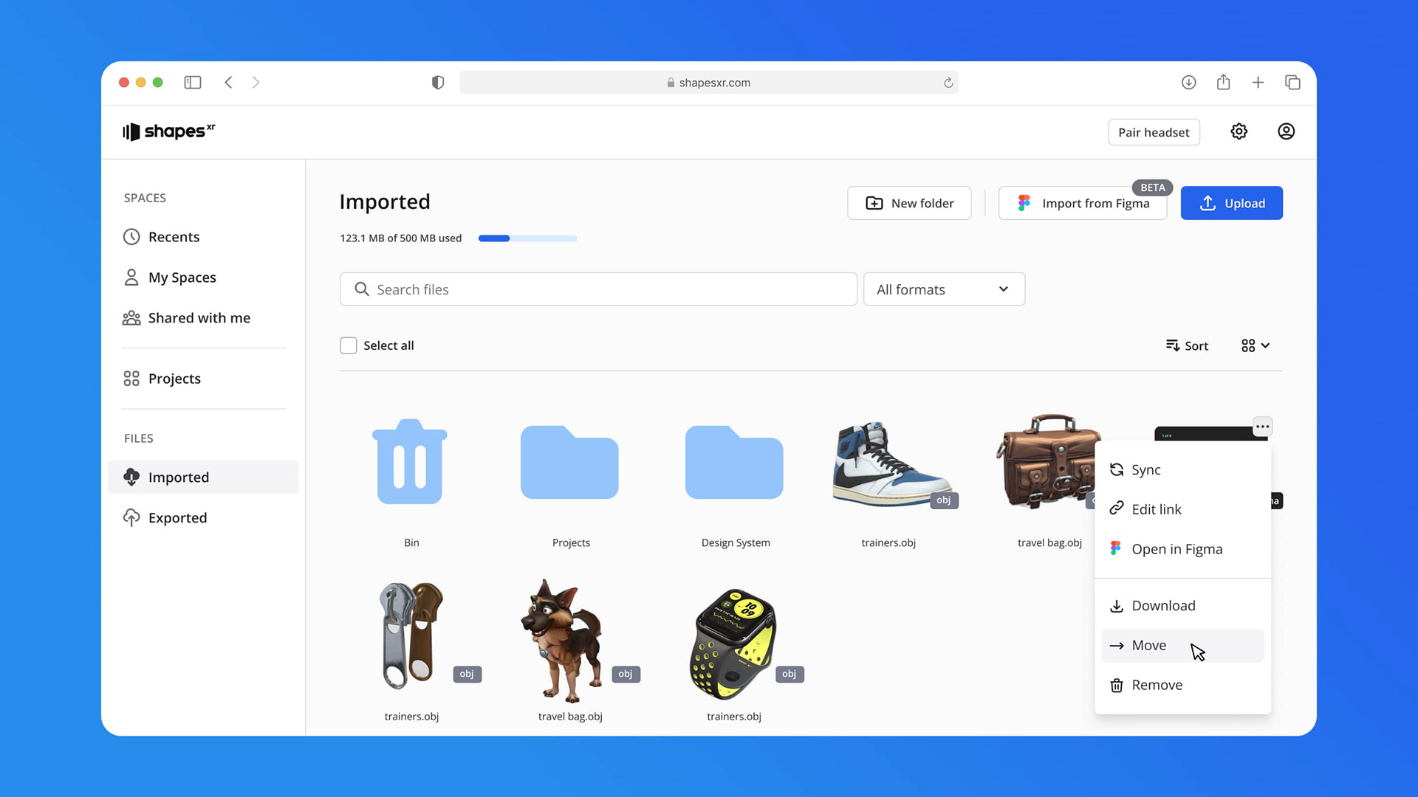Open Exported files section

(x=203, y=518)
